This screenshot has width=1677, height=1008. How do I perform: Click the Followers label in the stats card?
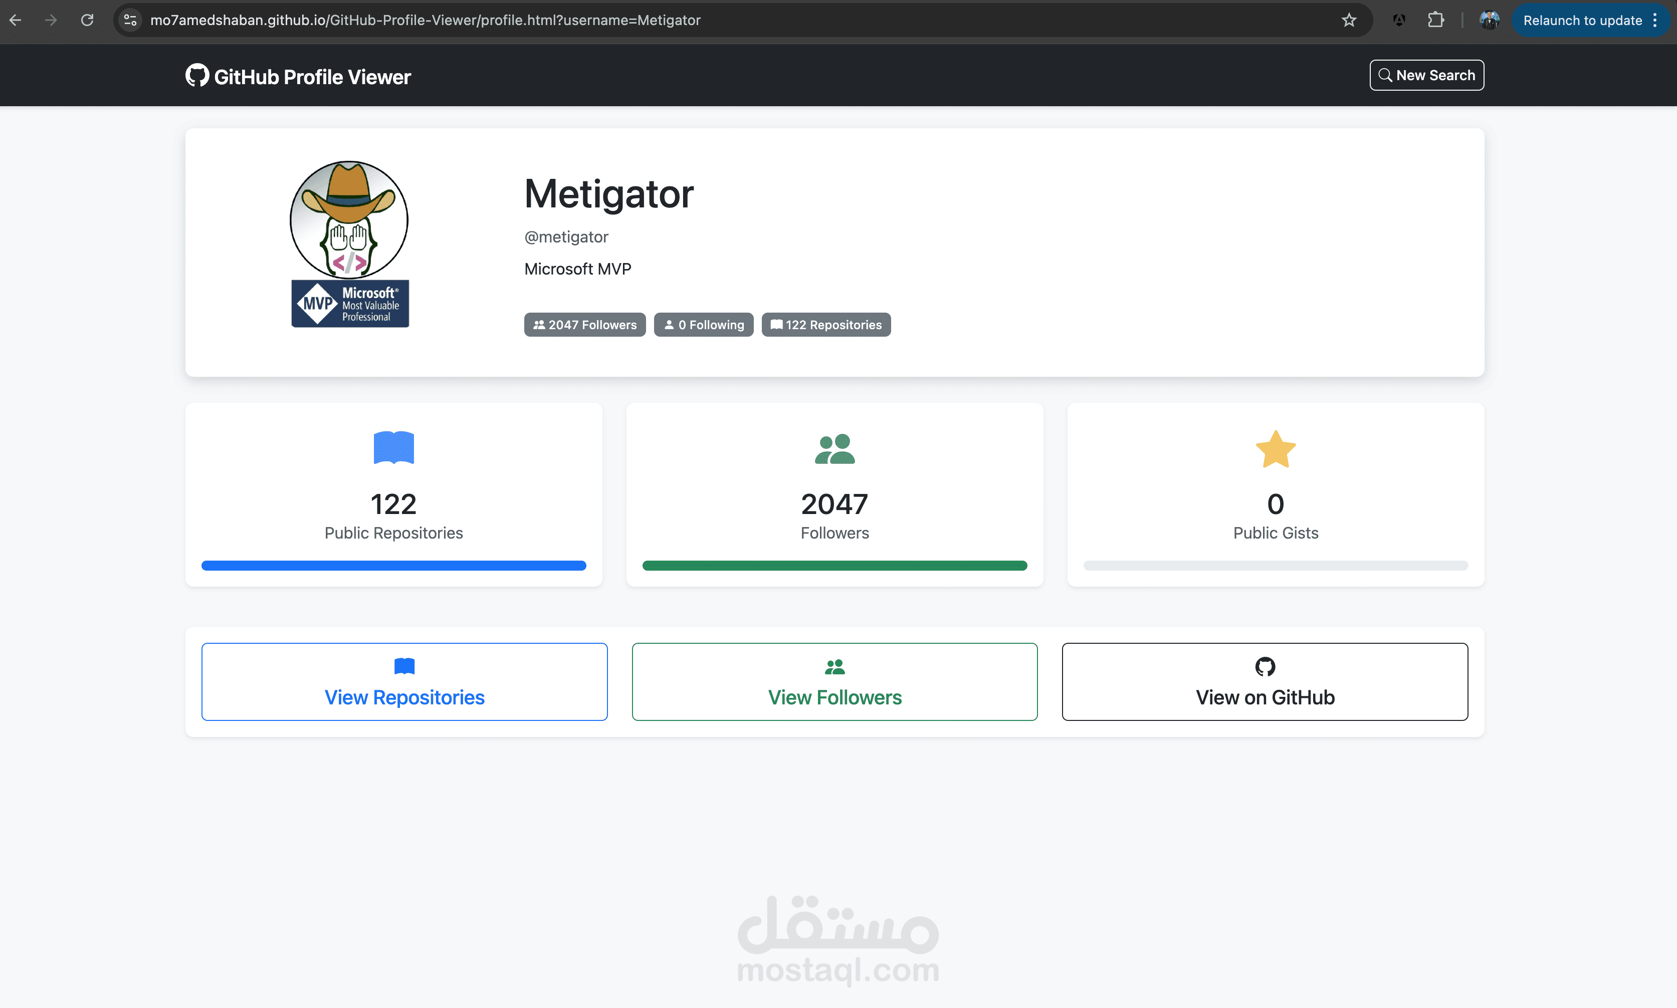834,533
